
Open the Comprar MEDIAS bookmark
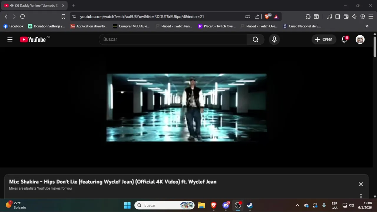pyautogui.click(x=131, y=26)
